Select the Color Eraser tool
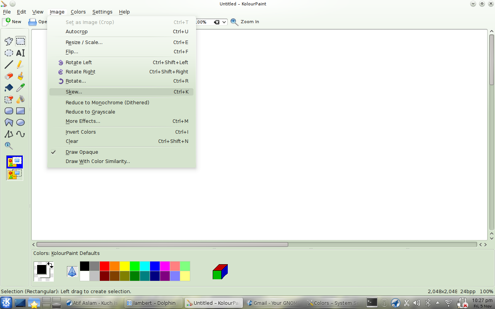Screen dimensions: 495x309 click(9, 99)
